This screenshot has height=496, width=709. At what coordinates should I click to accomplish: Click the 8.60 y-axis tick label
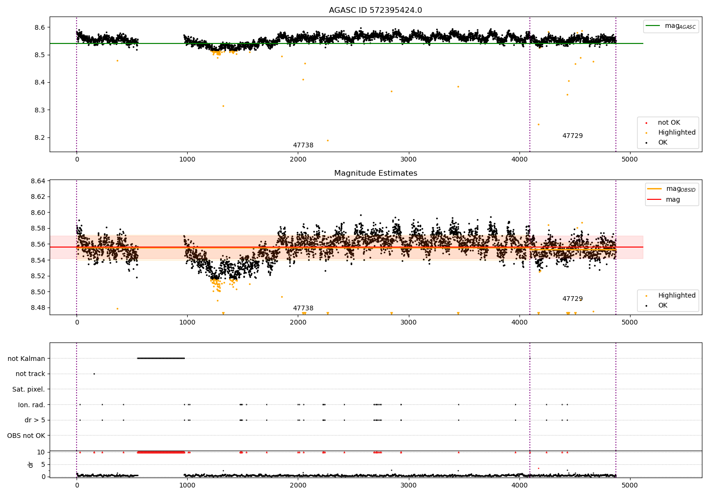[38, 213]
